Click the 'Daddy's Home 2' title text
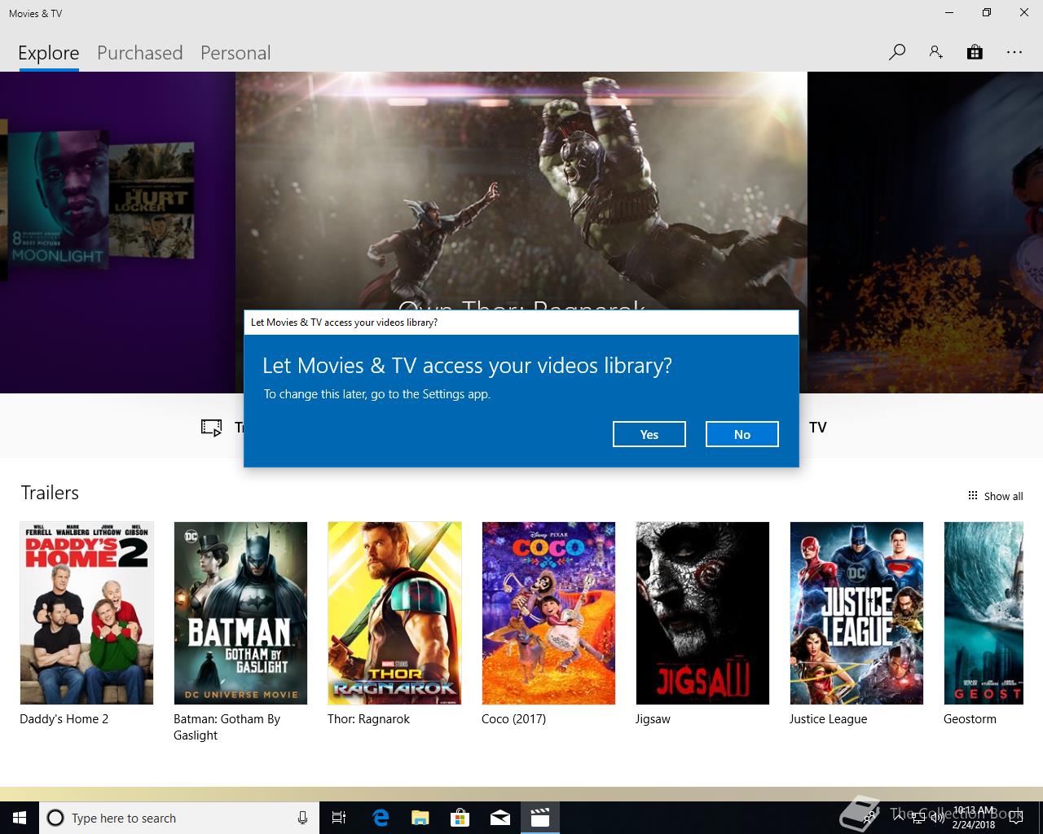 (x=64, y=719)
